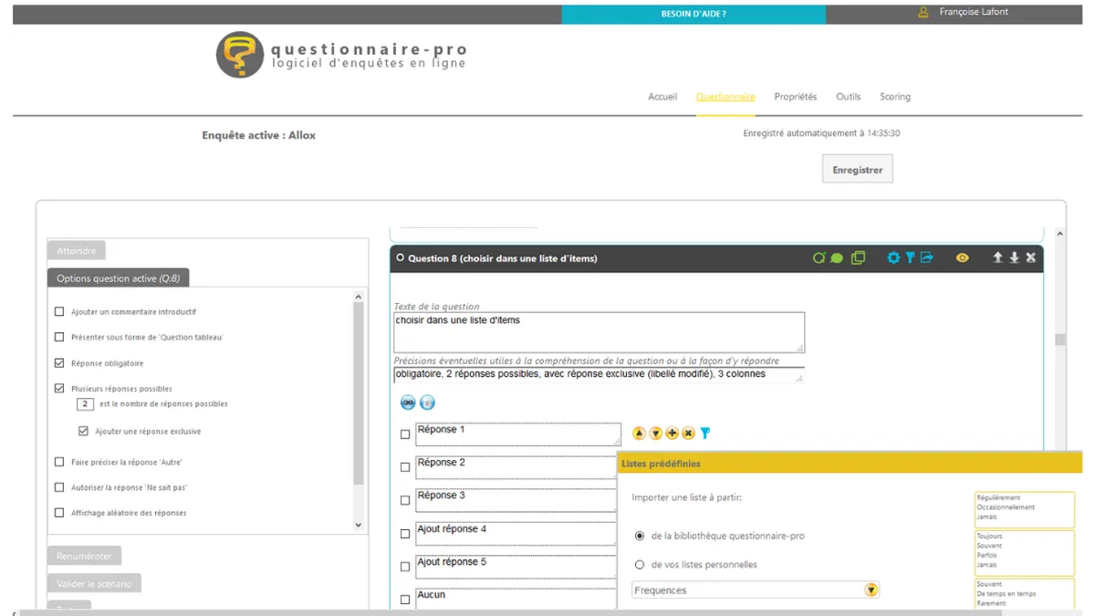1095x616 pixels.
Task: Tick the checkbox beside Aucun
Action: pyautogui.click(x=405, y=600)
